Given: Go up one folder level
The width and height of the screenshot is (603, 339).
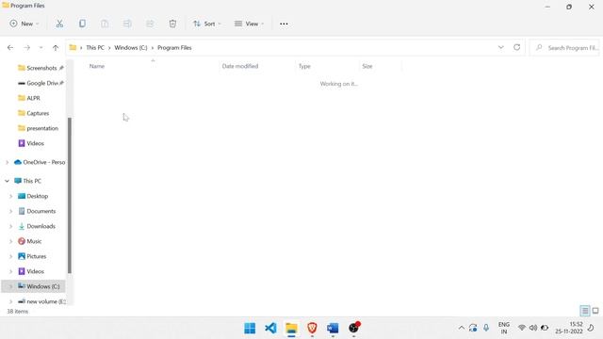Looking at the screenshot, I should 56,48.
